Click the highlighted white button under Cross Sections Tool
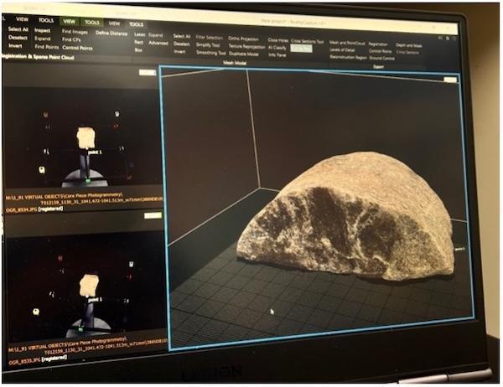The height and width of the screenshot is (387, 503). pyautogui.click(x=301, y=49)
